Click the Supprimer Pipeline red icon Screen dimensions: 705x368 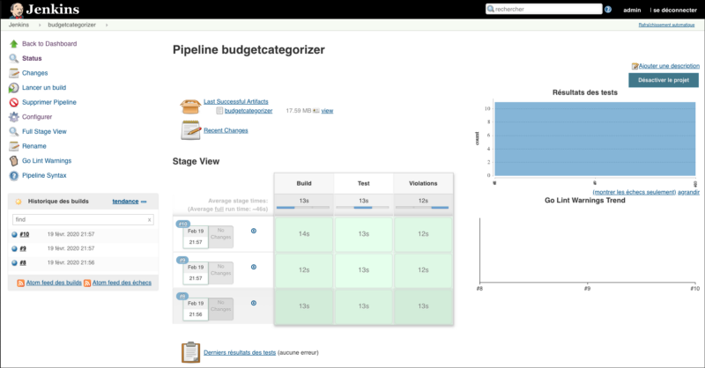pyautogui.click(x=13, y=102)
